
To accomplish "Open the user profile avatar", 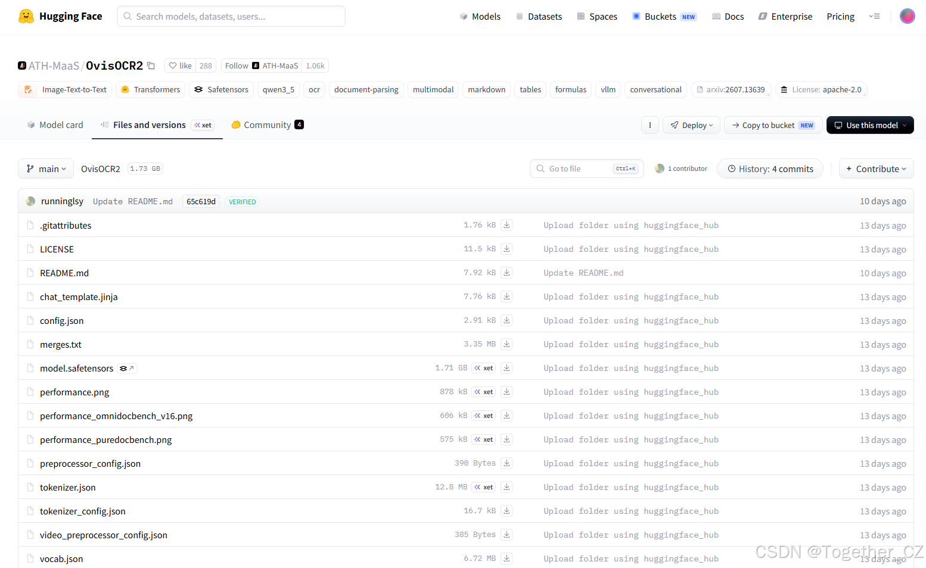I will [907, 16].
